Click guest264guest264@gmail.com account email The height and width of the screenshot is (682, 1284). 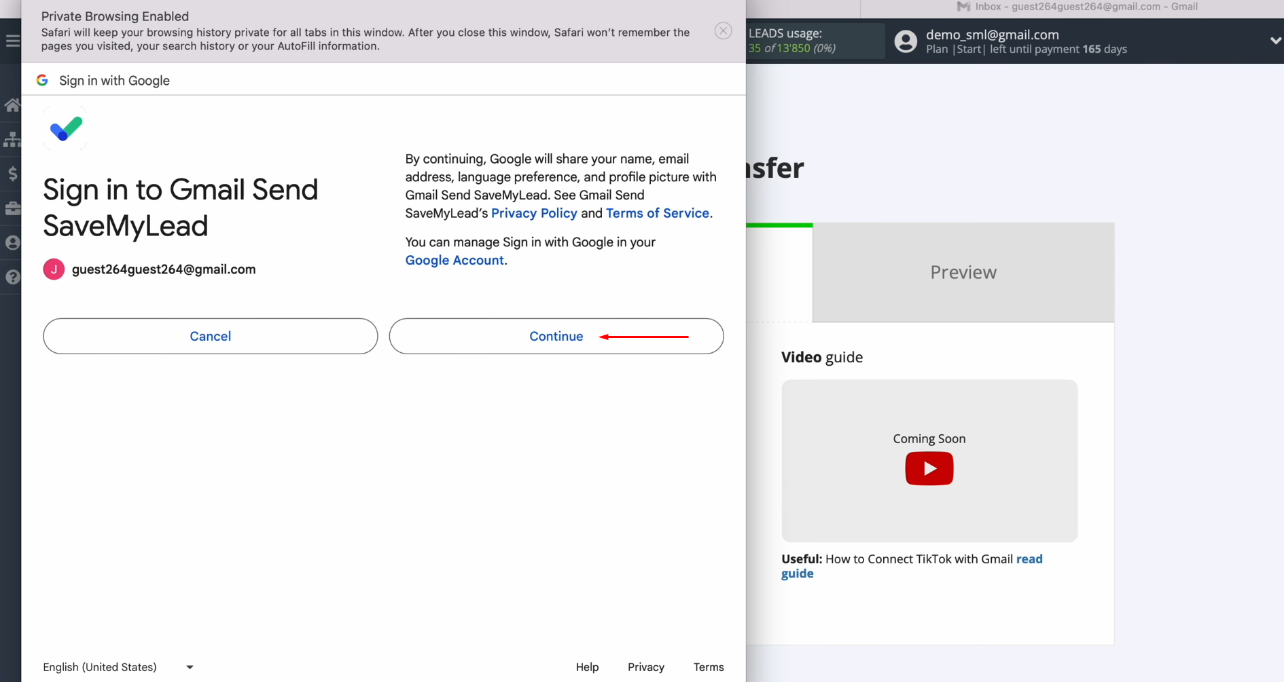pos(164,269)
